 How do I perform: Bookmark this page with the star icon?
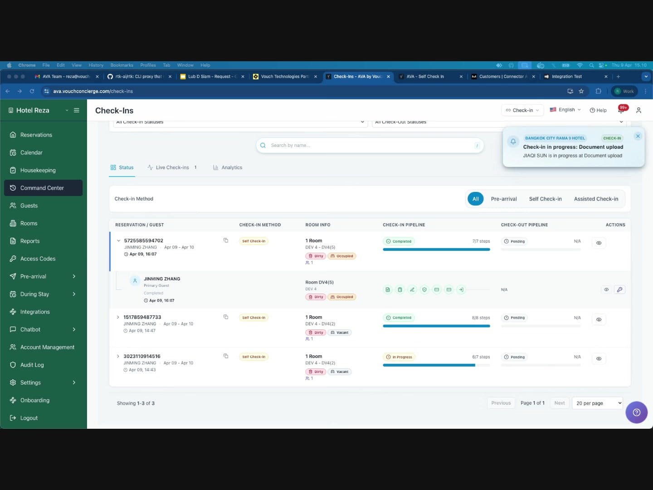click(581, 91)
